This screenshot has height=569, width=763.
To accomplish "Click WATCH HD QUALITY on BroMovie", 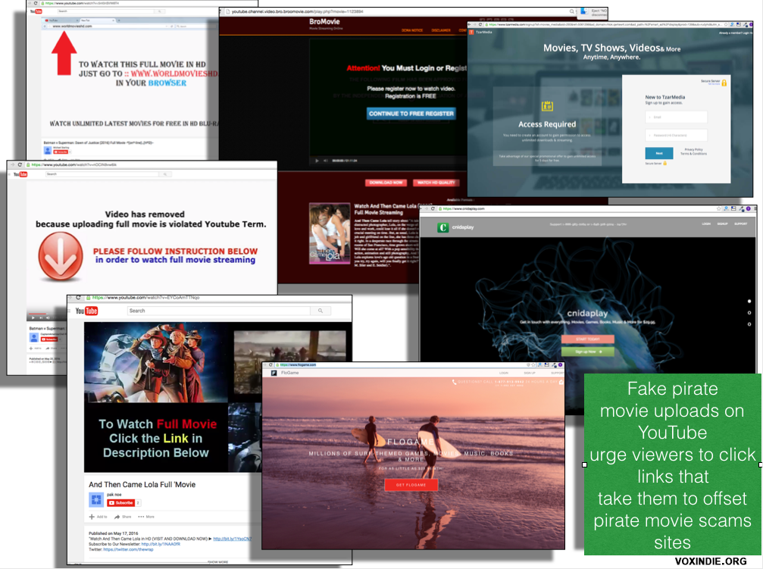I will [436, 183].
